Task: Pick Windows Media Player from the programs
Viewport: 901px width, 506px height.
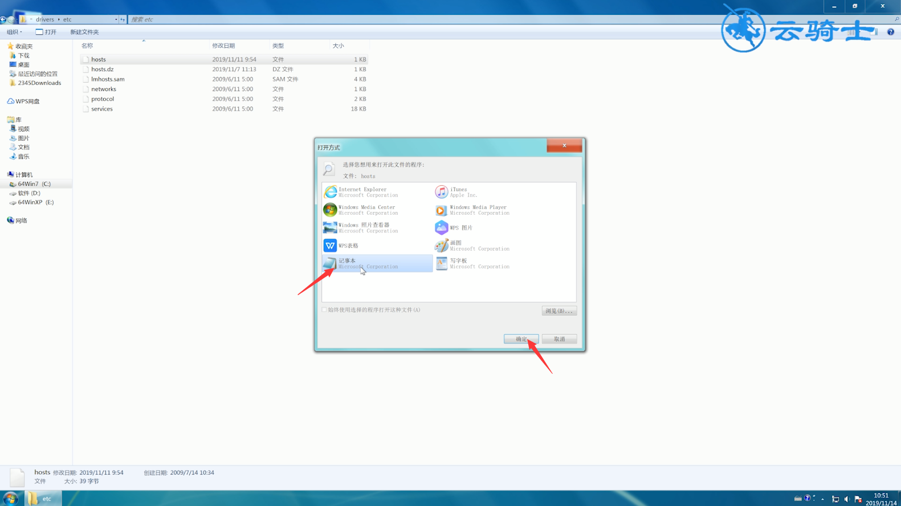Action: 489,210
